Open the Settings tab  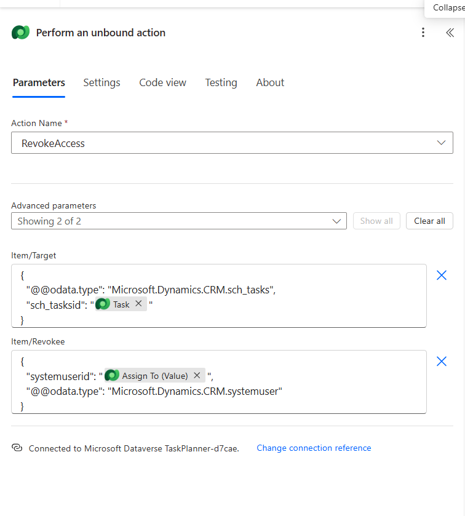pos(101,82)
